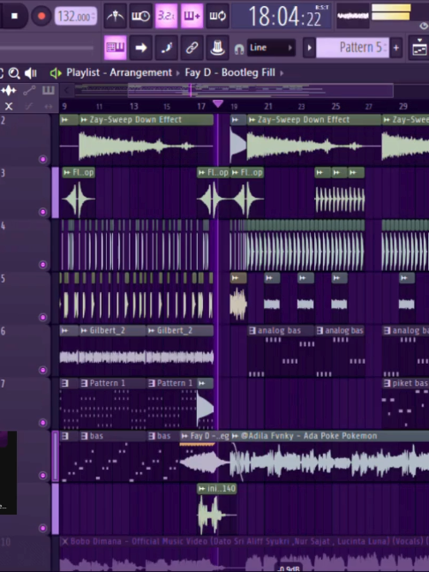Toggle typing keyboard to piano button
The height and width of the screenshot is (572, 429).
tap(116, 48)
